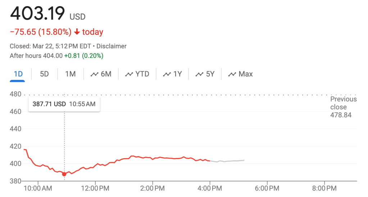Click the 480 price axis label
The image size is (368, 197).
pos(16,94)
